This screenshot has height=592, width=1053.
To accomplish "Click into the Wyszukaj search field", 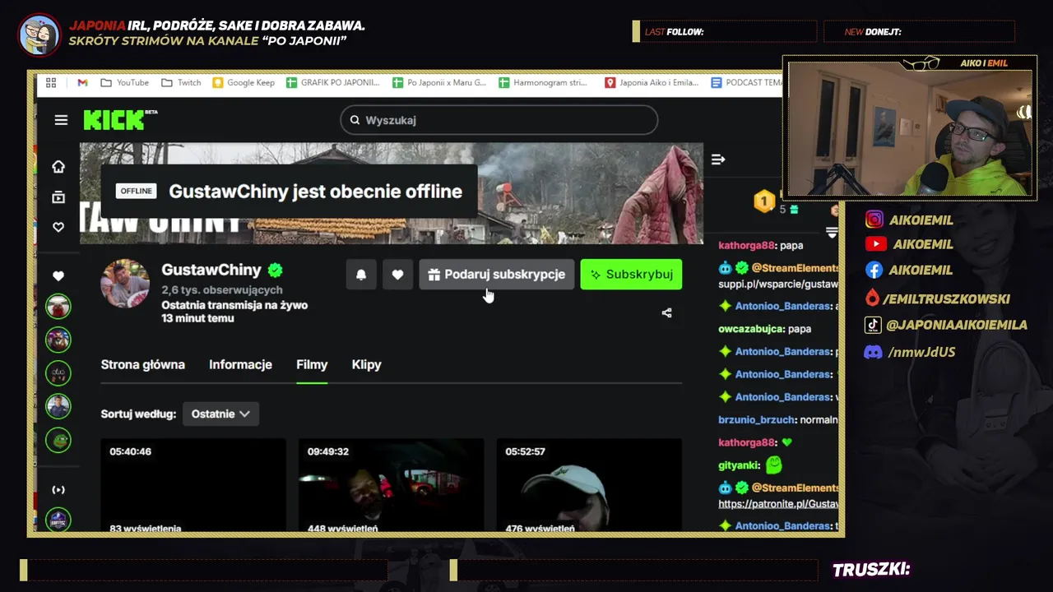I will pyautogui.click(x=499, y=120).
